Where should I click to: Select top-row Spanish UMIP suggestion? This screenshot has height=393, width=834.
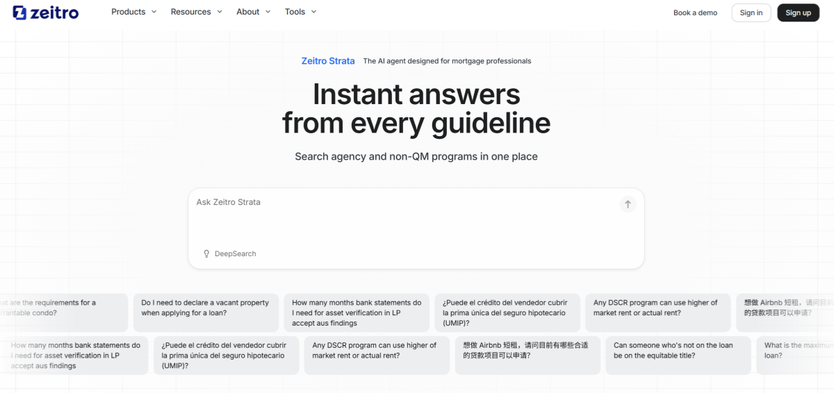507,312
